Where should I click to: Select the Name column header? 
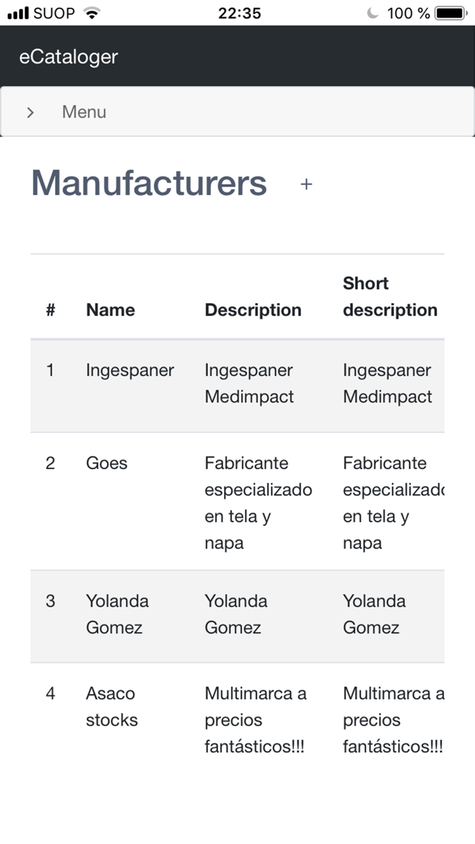click(111, 310)
